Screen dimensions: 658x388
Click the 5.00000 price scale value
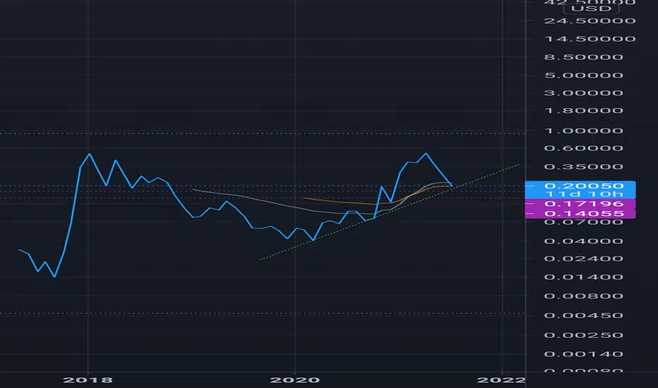pos(583,75)
